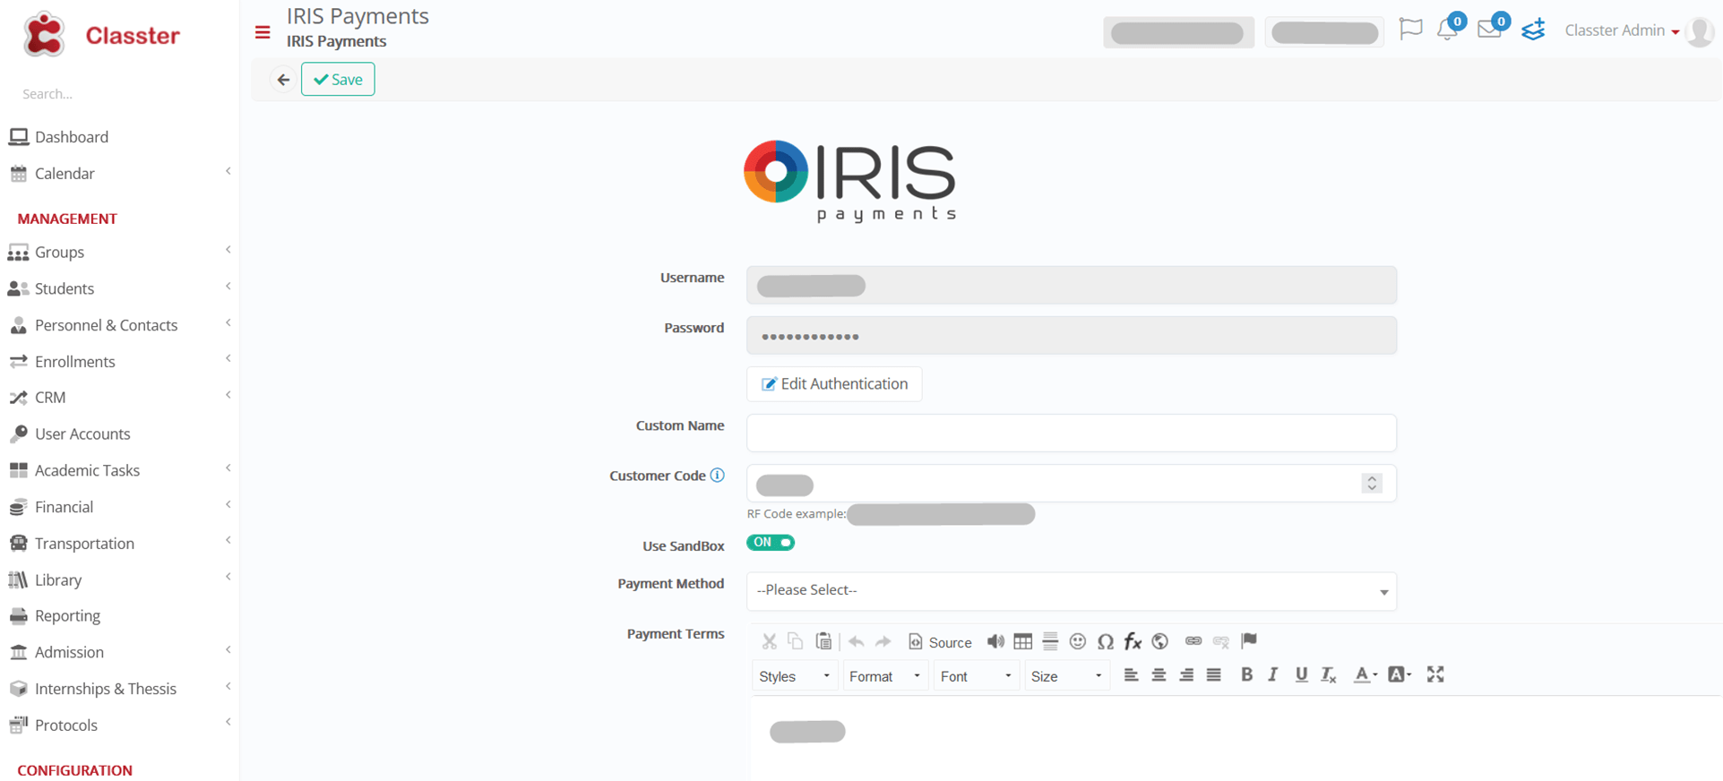Insert a smiley emoticon
Viewport: 1723px width, 781px height.
point(1078,641)
